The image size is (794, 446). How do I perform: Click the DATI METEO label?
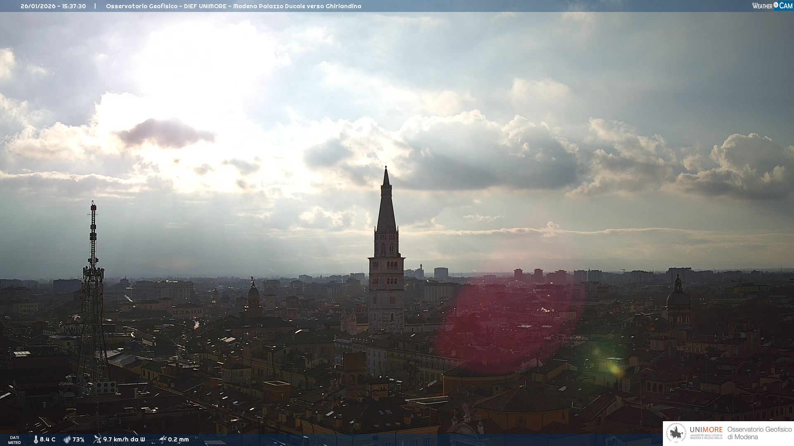point(14,440)
